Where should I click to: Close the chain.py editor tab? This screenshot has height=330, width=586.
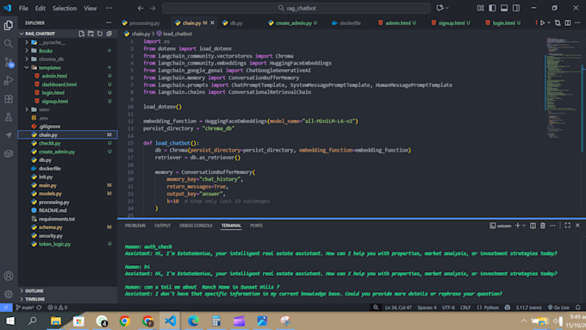pyautogui.click(x=212, y=22)
